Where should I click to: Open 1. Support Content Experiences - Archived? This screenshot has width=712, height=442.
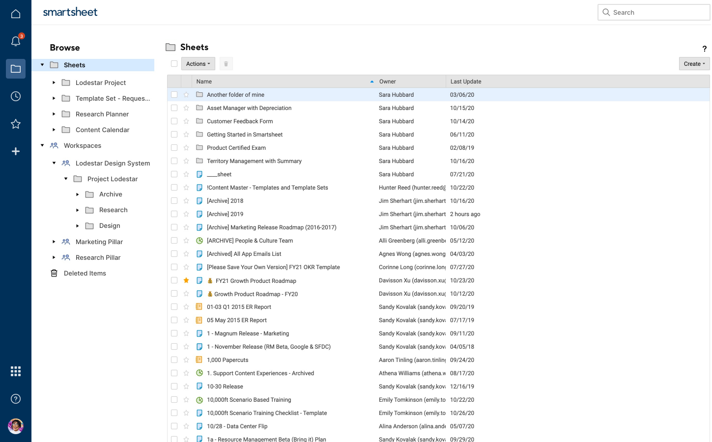tap(260, 373)
